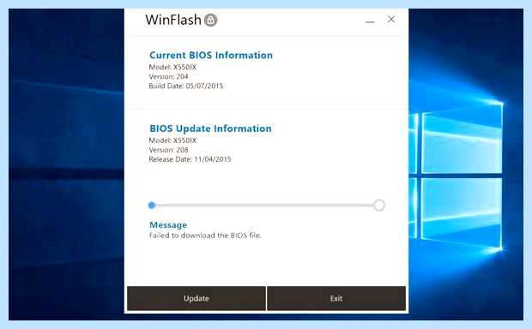
Task: Click the hollow end circle of progress bar
Action: [379, 205]
